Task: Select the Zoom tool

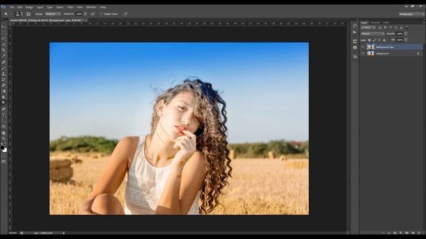Action: pos(3,139)
